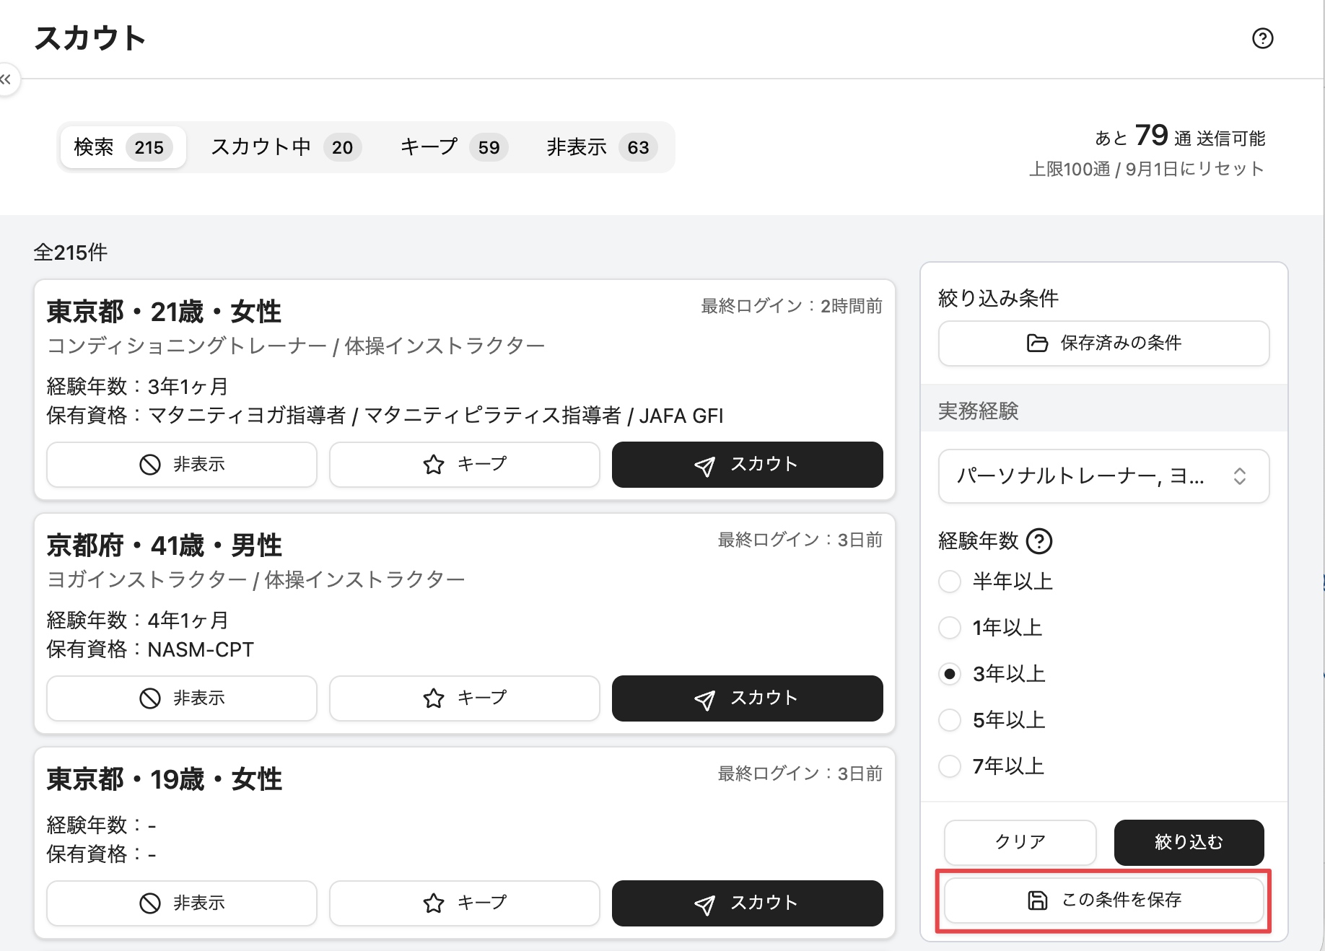Select the 半年以上 experience option
This screenshot has height=951, width=1325.
point(950,582)
